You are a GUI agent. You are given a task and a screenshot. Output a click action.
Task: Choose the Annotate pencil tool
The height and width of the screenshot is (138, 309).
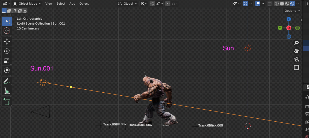tap(7, 81)
